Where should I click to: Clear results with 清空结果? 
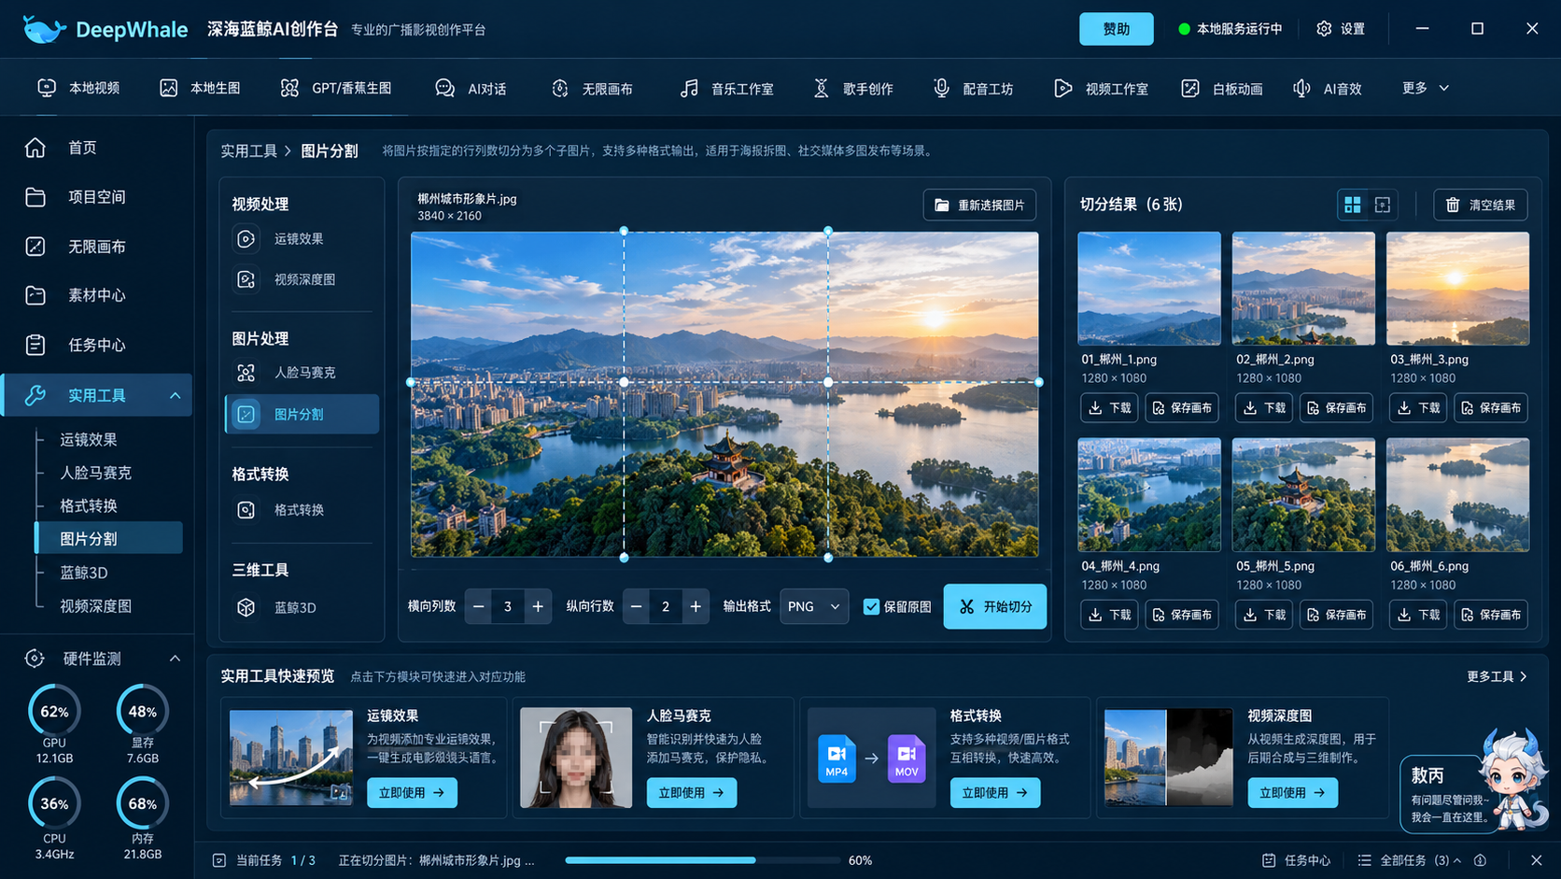click(x=1481, y=205)
